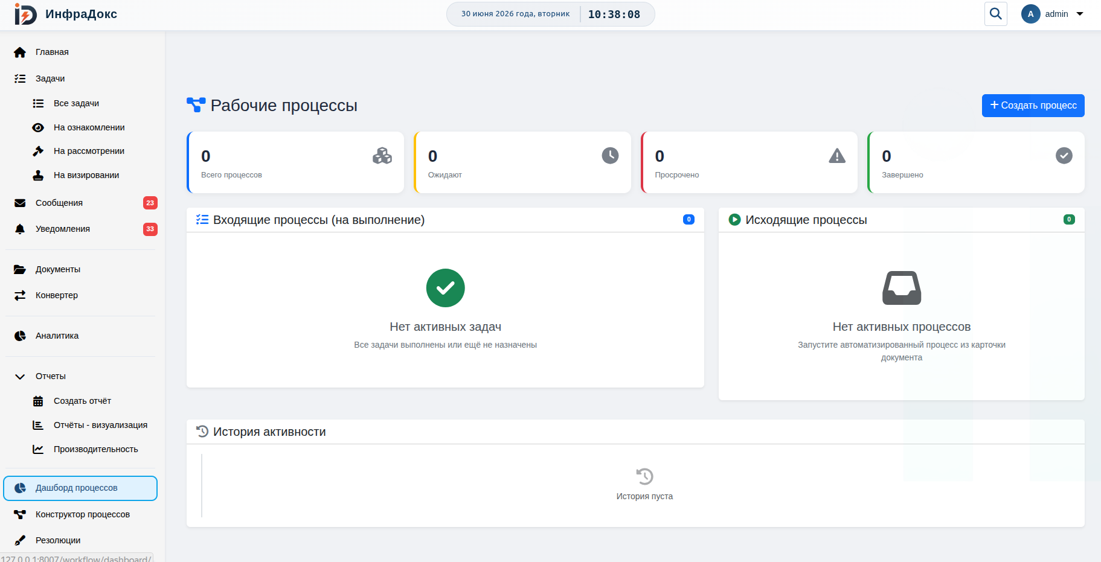This screenshot has width=1101, height=562.
Task: Click the Создать отчёт calendar icon
Action: 38,401
